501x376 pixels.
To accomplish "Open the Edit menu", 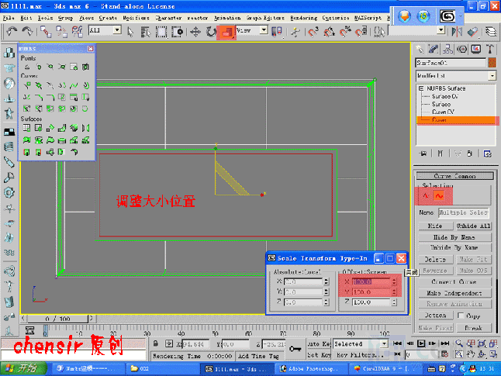I will 26,18.
